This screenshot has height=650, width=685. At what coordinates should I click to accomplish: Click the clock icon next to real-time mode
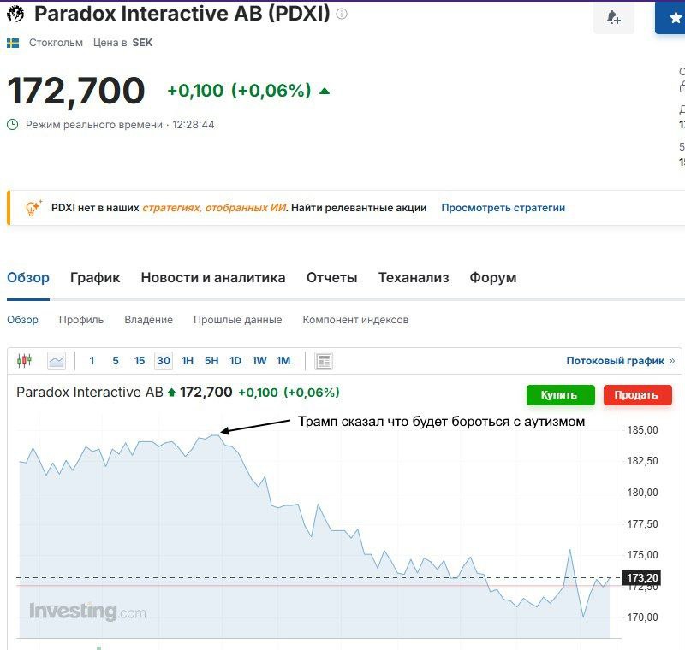(13, 125)
